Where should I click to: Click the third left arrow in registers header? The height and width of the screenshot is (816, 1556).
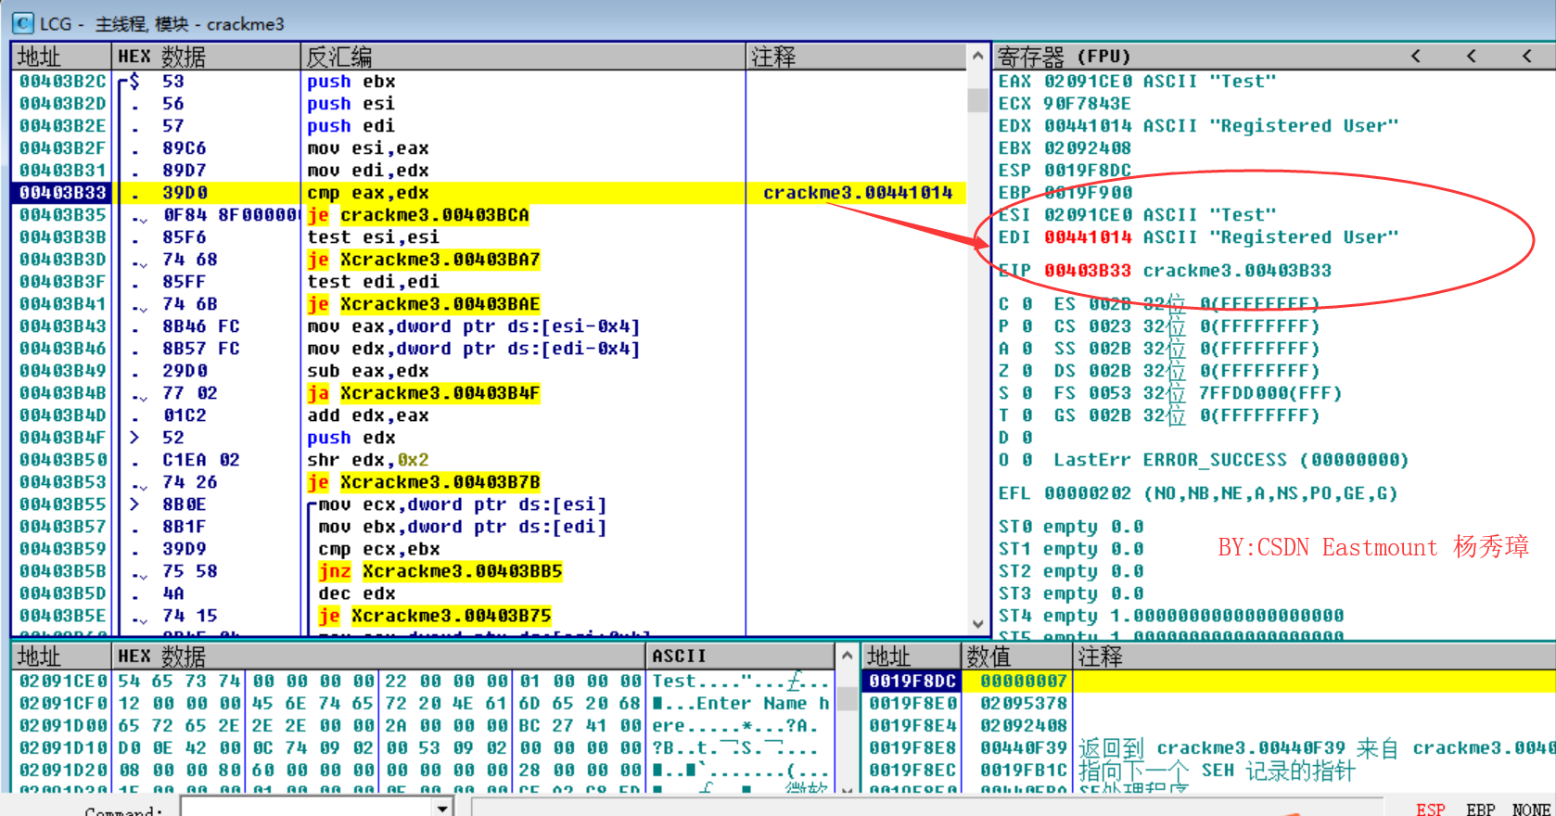1526,57
